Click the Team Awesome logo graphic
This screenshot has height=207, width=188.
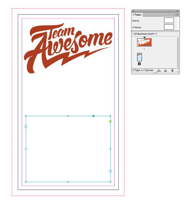tap(68, 48)
